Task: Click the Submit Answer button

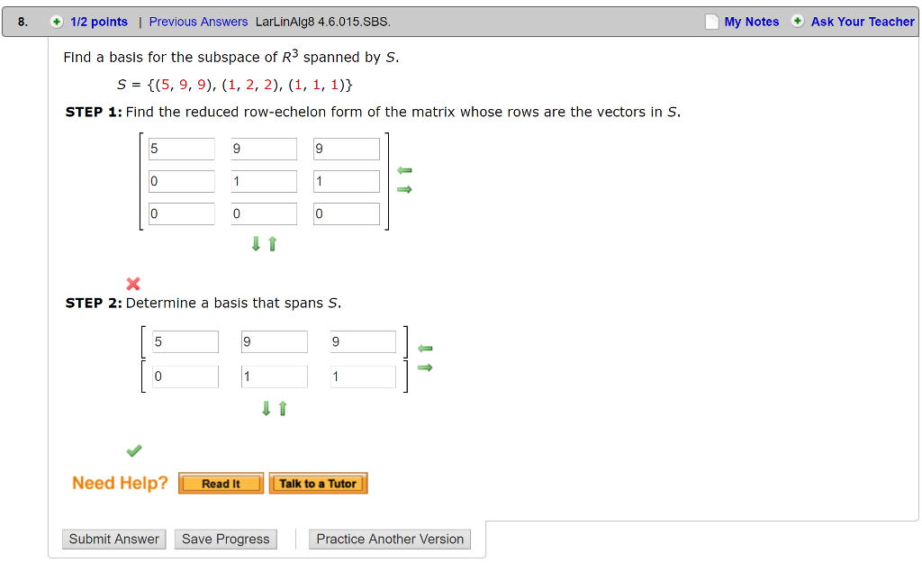Action: click(x=114, y=539)
